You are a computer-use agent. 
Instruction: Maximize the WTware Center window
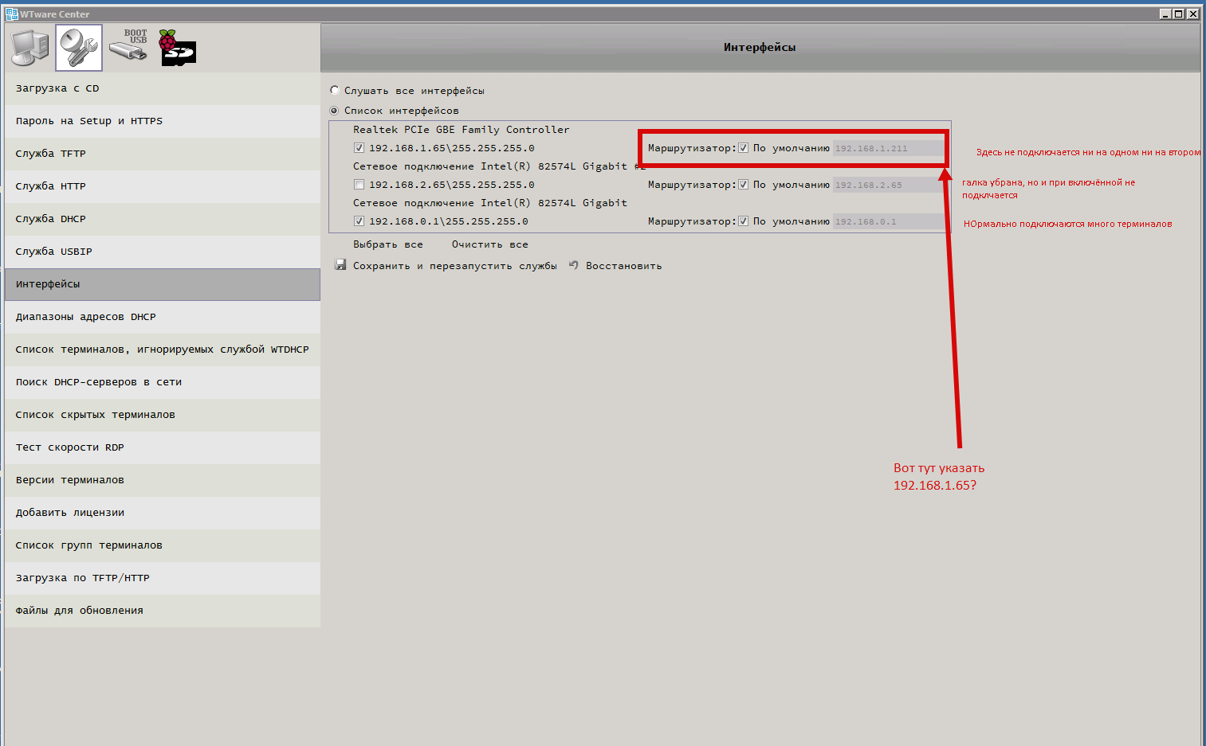(1179, 14)
